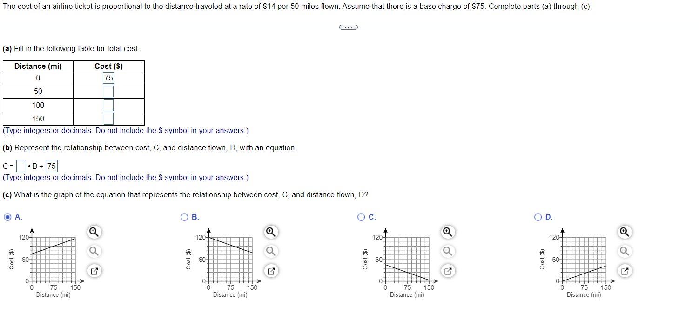699x327 pixels.
Task: Click the zoom-in magnifier icon above graph C
Action: [x=447, y=232]
